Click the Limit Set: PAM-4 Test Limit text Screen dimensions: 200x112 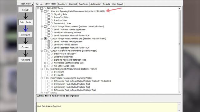[49, 106]
